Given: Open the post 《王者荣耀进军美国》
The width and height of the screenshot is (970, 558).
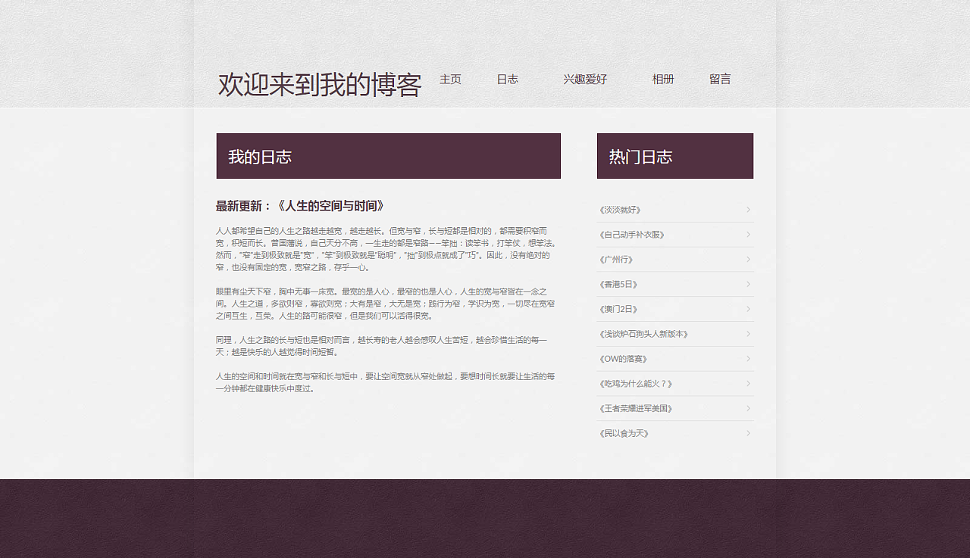Looking at the screenshot, I should (635, 409).
